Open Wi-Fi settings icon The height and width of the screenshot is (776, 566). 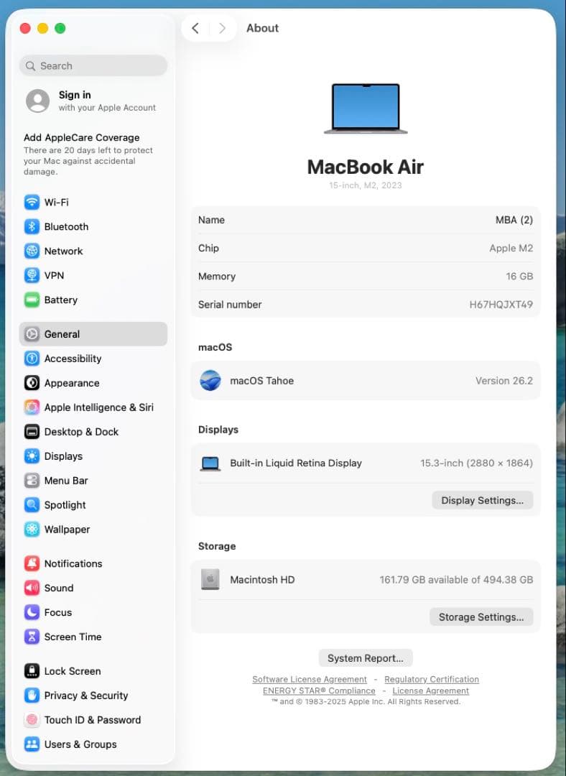click(x=32, y=202)
